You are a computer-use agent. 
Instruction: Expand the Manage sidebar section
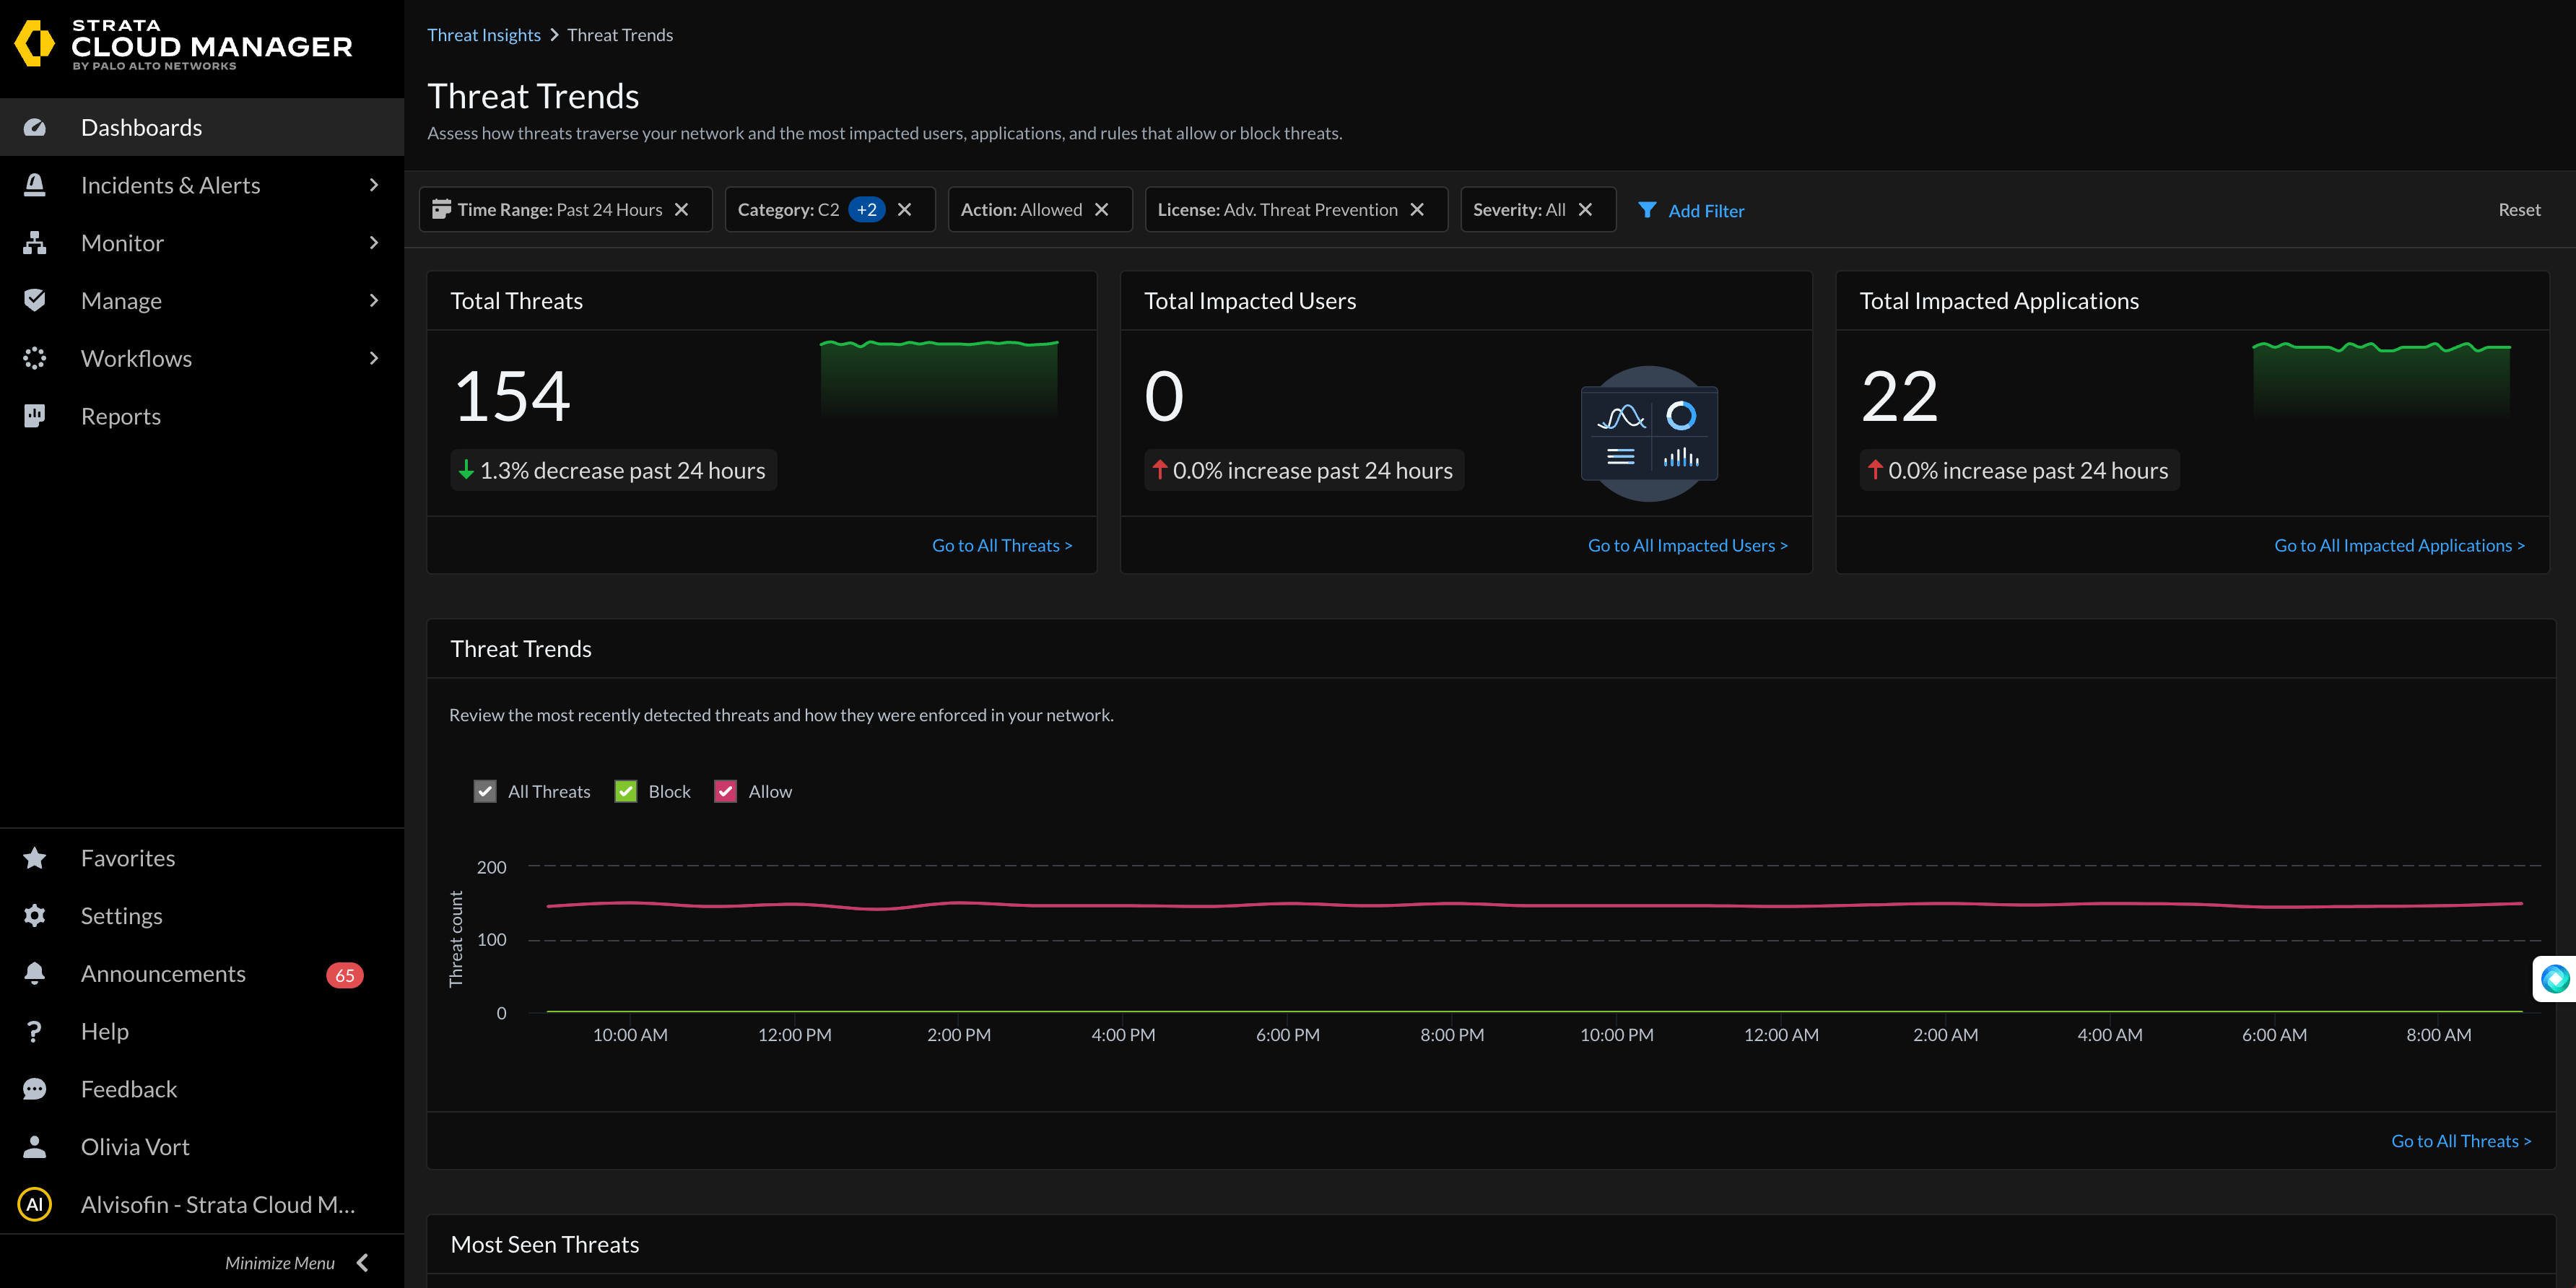pyautogui.click(x=374, y=300)
